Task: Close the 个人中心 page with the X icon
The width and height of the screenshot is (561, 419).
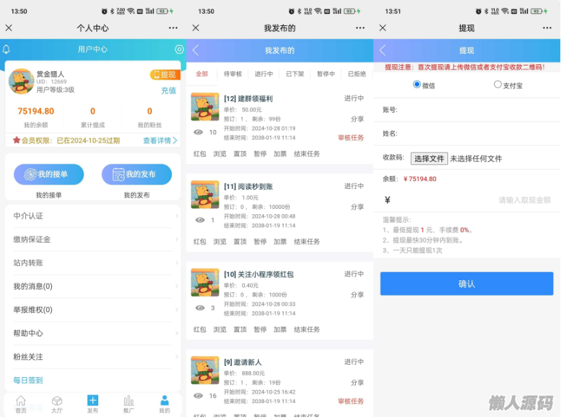Action: coord(9,28)
